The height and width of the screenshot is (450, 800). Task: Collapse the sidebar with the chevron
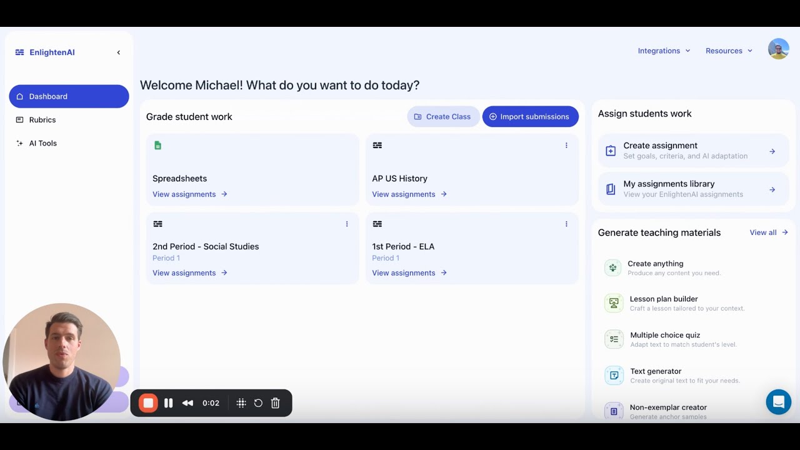click(x=119, y=52)
